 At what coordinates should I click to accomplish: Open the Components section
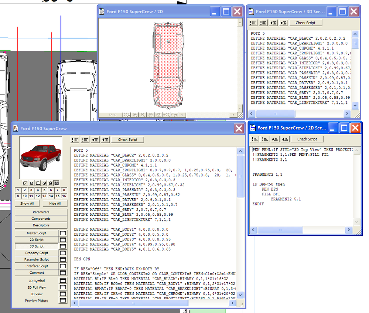(41, 219)
